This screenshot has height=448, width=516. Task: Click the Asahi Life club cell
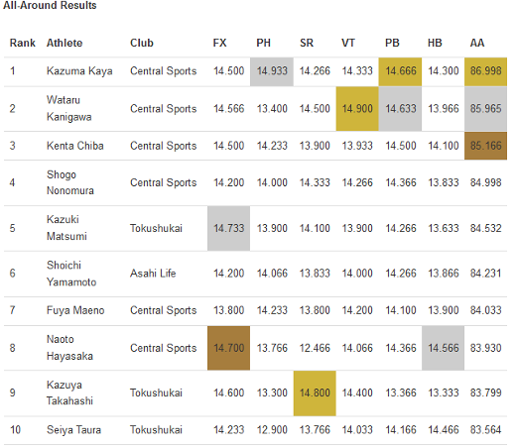(x=153, y=274)
